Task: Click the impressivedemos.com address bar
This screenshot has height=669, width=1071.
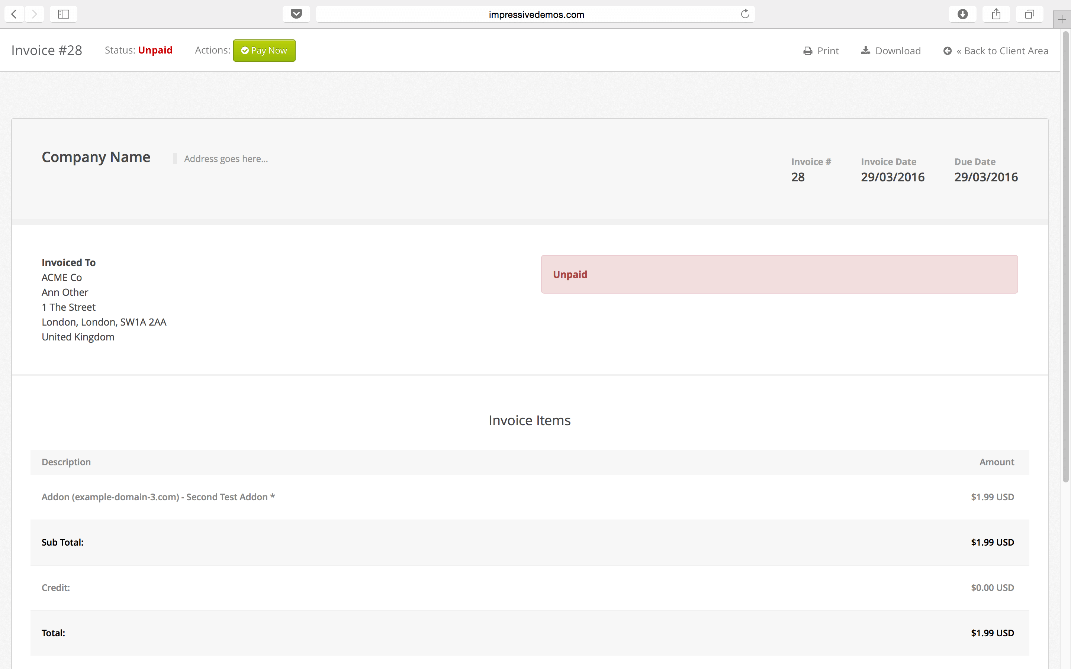Action: tap(535, 14)
